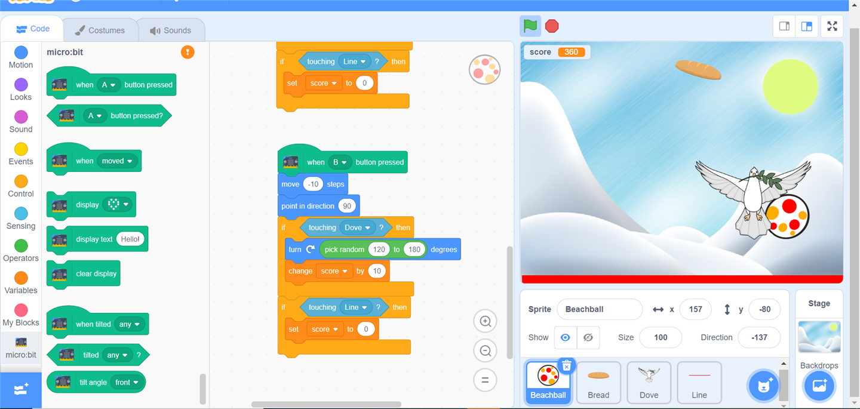
Task: Switch to small stage layout
Action: 784,26
